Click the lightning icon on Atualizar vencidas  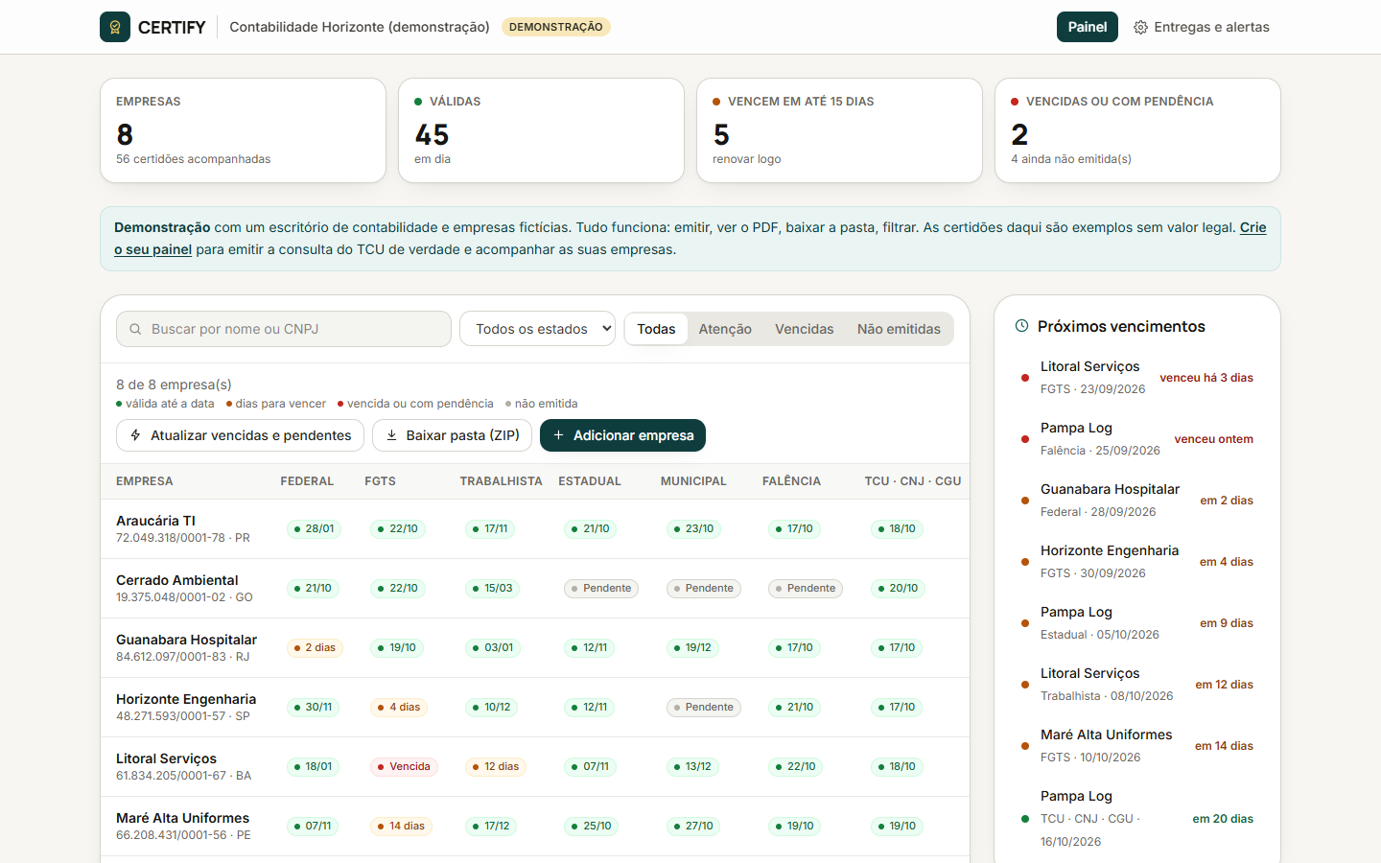tap(136, 435)
